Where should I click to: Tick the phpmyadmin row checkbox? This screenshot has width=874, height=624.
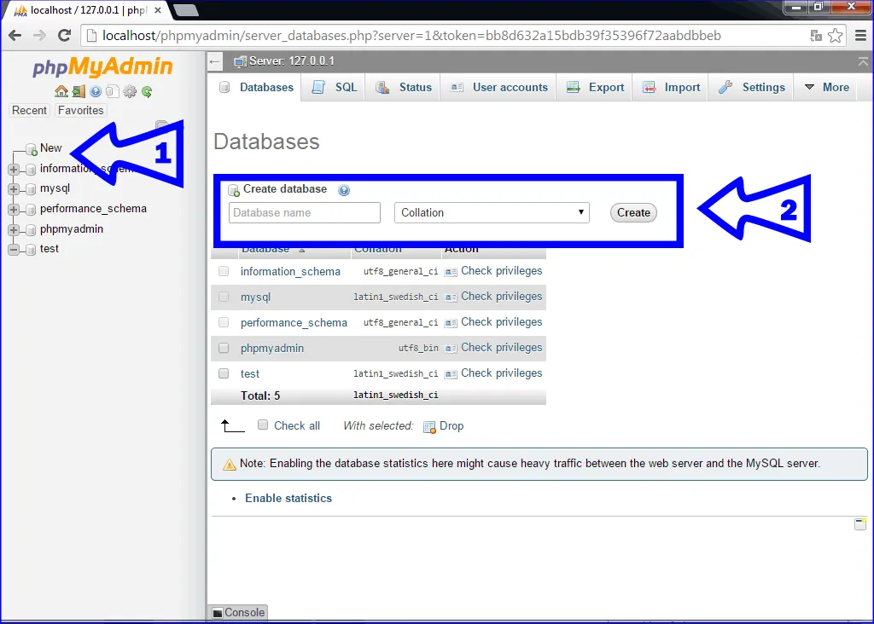tap(224, 348)
